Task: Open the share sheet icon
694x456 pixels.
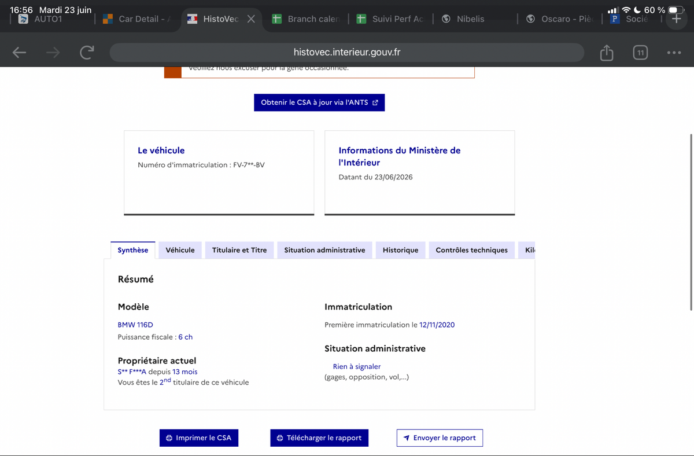Action: coord(606,53)
